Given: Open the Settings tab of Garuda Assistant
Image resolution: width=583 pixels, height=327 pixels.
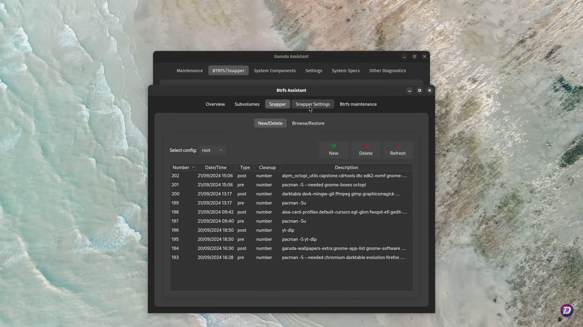Looking at the screenshot, I should (x=313, y=70).
